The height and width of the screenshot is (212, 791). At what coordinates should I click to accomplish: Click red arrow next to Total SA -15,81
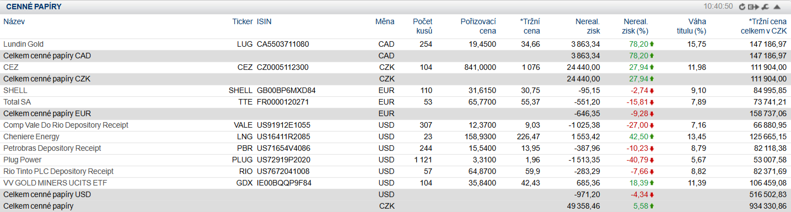coord(652,102)
